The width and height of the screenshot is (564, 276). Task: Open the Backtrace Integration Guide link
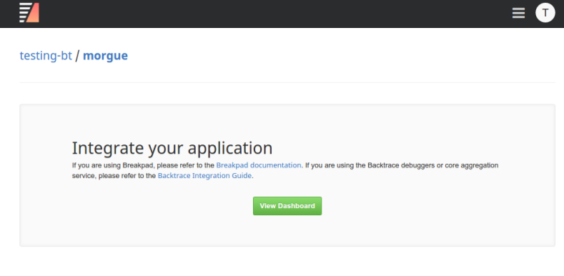[204, 176]
